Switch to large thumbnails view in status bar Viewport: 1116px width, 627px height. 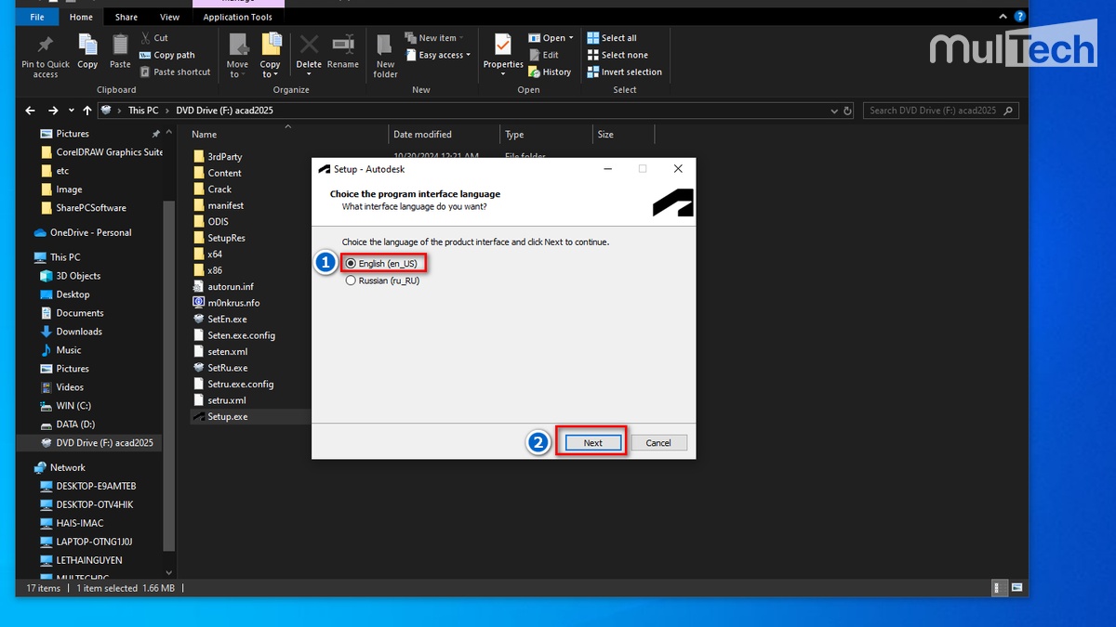point(1016,588)
